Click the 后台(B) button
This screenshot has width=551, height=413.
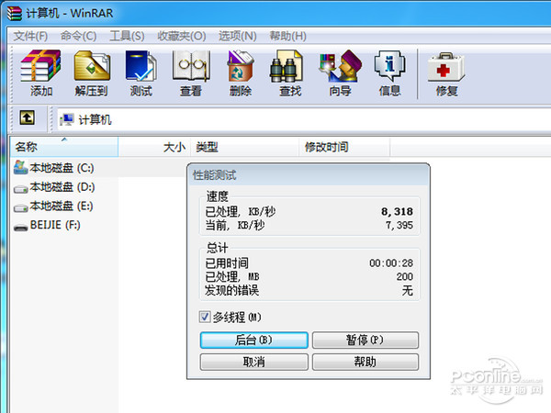tap(254, 340)
